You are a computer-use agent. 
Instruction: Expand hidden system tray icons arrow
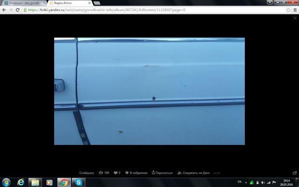tap(247, 182)
